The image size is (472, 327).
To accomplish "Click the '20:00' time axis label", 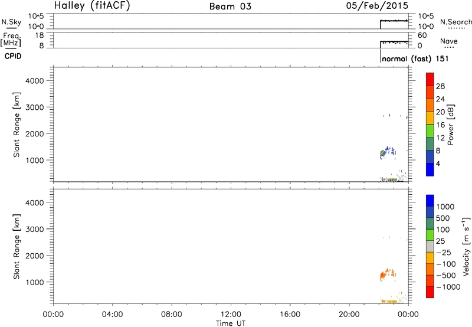I will [349, 315].
